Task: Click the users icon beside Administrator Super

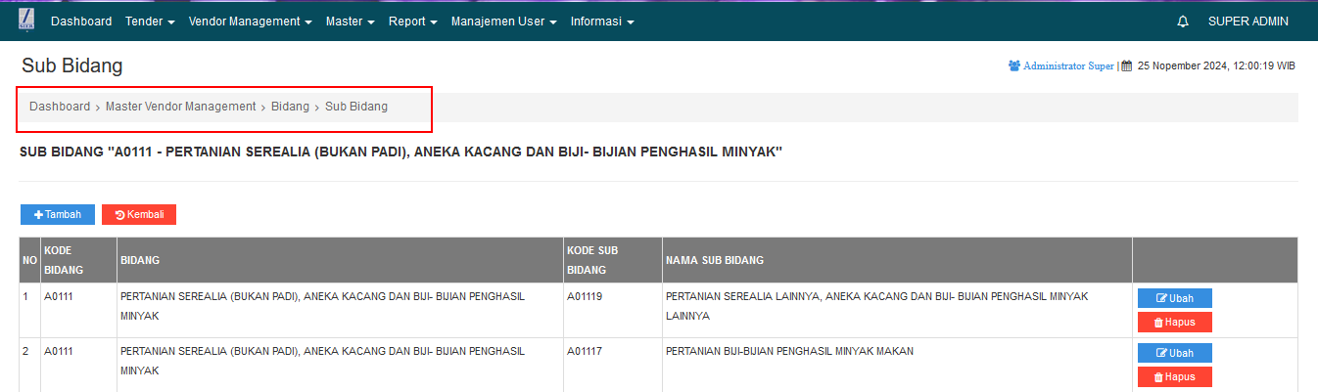Action: pyautogui.click(x=1014, y=66)
